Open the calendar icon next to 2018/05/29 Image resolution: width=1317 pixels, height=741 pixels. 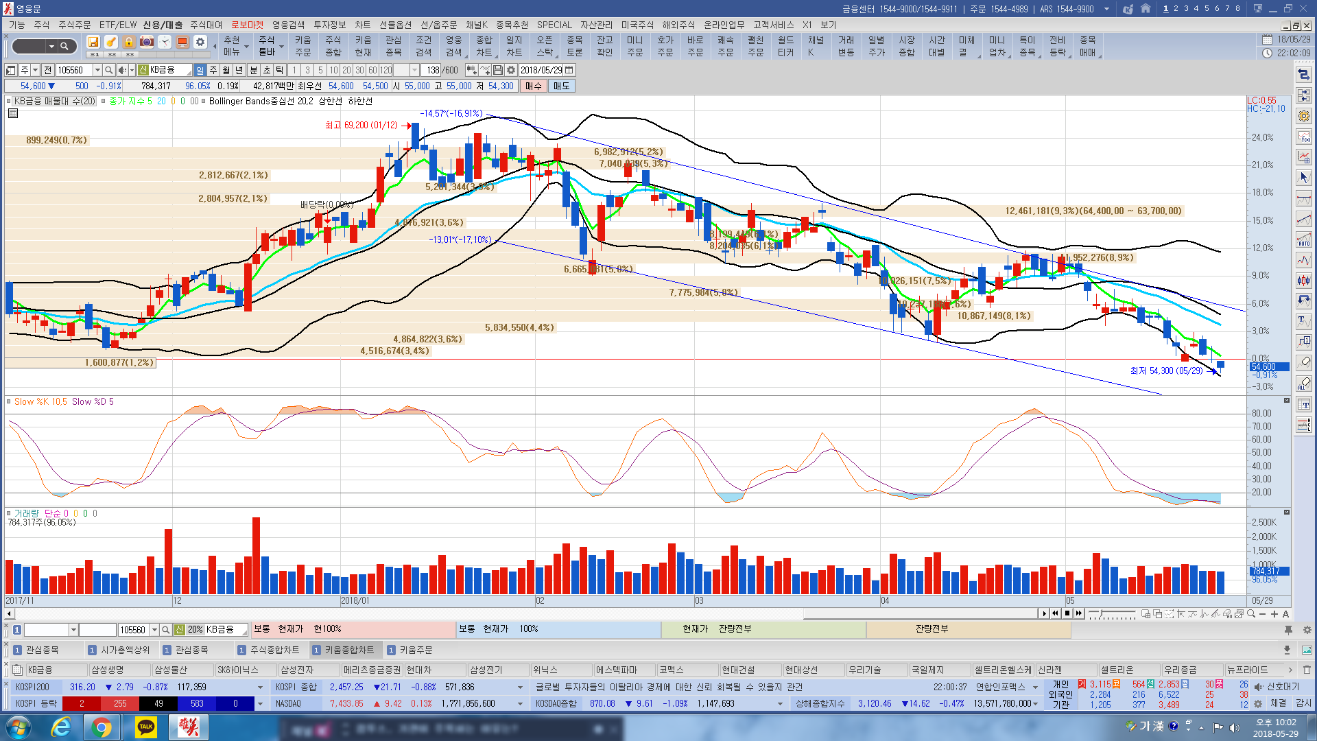coord(569,70)
